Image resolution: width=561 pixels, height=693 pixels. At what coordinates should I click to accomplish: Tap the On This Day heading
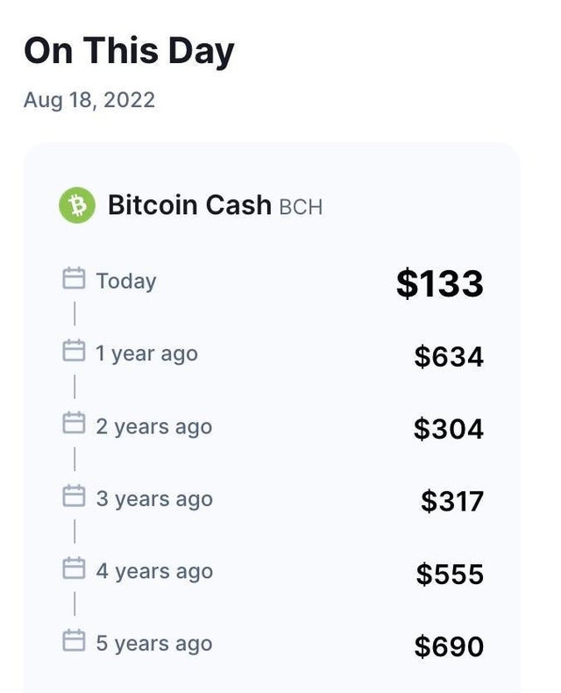pyautogui.click(x=129, y=51)
